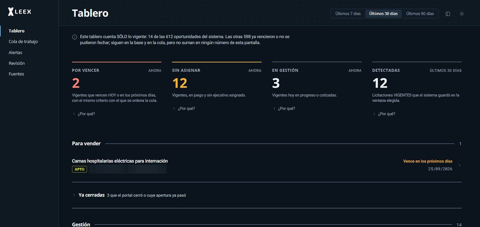Click the Gestión section heading
Viewport: 480px width, 227px height.
tap(81, 224)
